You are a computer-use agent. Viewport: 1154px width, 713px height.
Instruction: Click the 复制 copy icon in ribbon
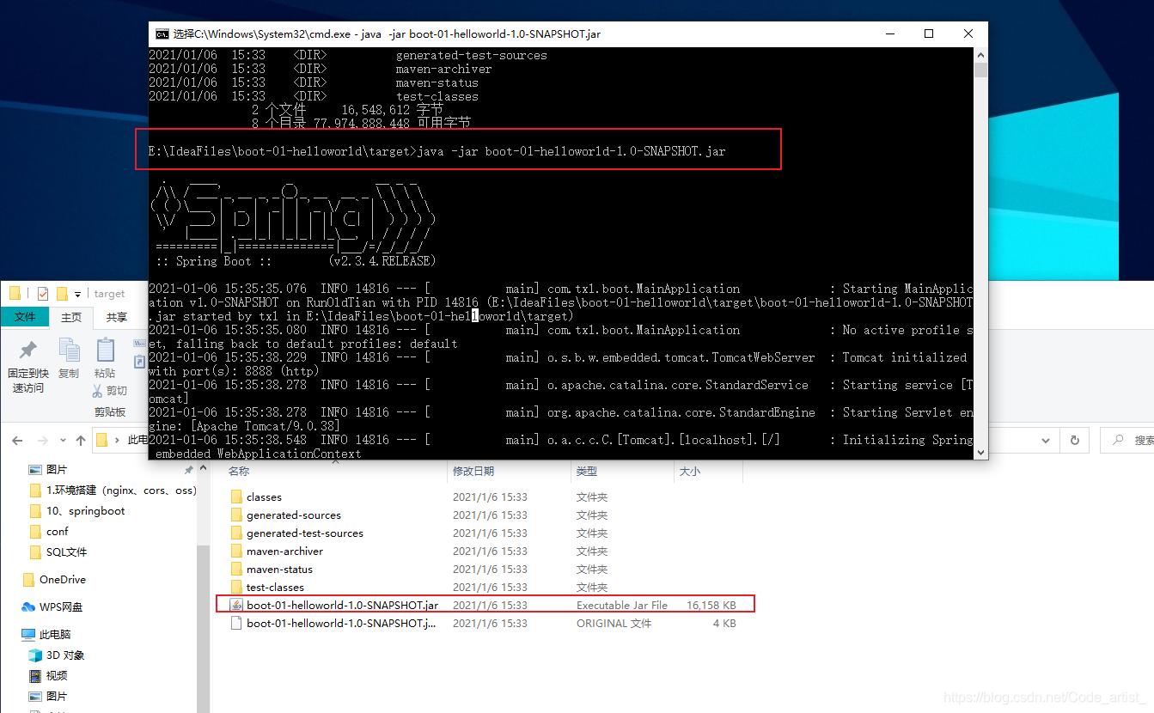tap(69, 350)
